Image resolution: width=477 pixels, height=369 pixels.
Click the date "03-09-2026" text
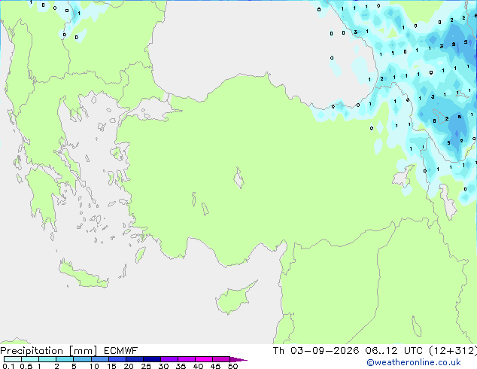(324, 351)
